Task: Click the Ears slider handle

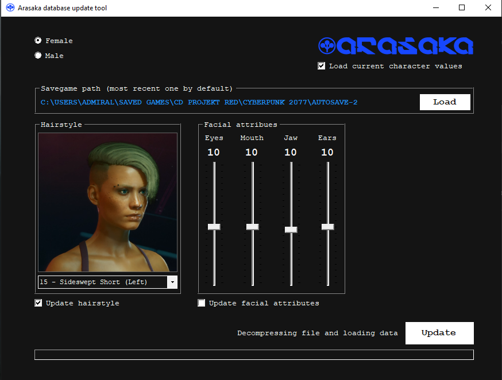Action: click(x=328, y=227)
